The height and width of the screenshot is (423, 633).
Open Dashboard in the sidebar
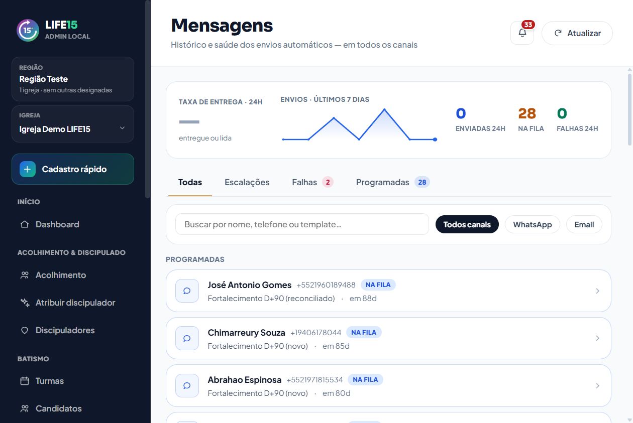click(x=73, y=224)
